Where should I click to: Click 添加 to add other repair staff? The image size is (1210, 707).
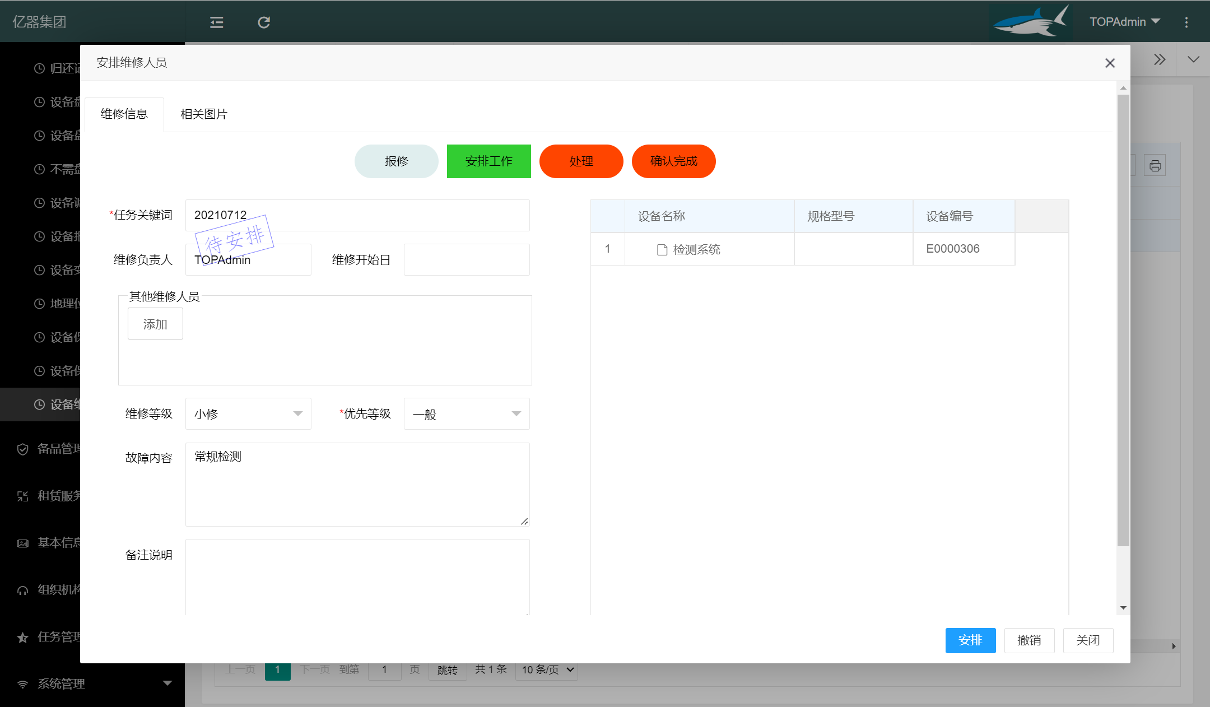(x=155, y=324)
